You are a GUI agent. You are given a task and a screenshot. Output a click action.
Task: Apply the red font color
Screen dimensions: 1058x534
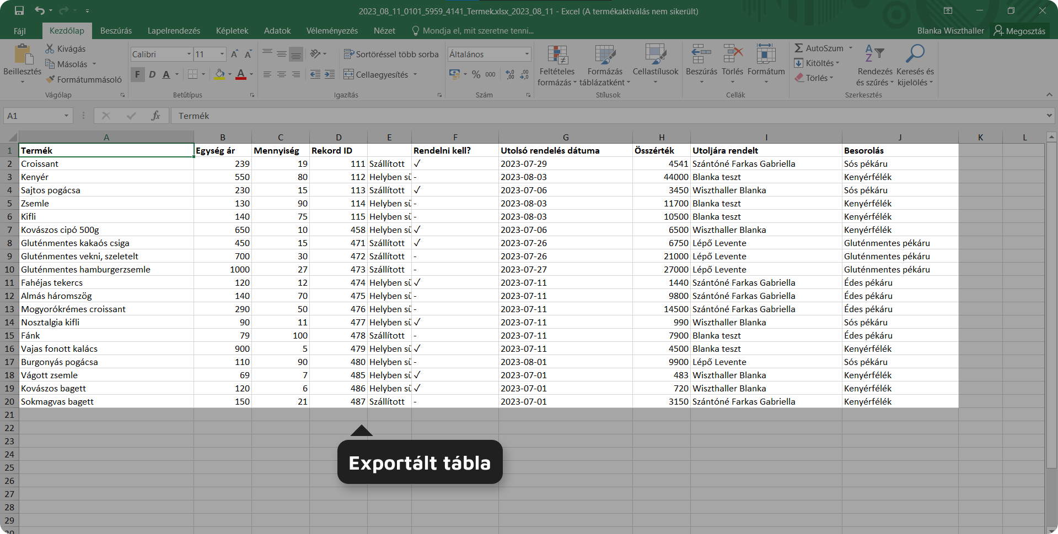241,74
